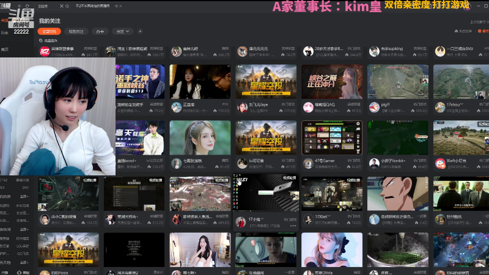Click the search magnifier icon

[67, 6]
